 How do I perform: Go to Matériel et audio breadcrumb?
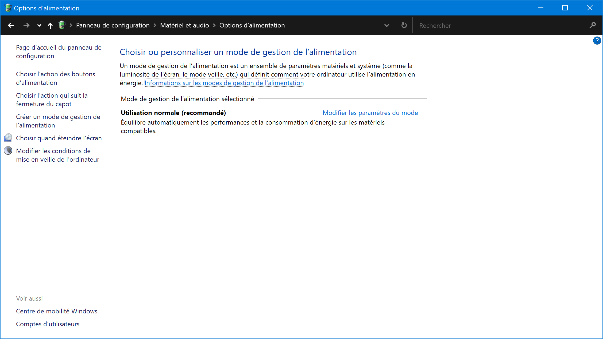tap(184, 25)
